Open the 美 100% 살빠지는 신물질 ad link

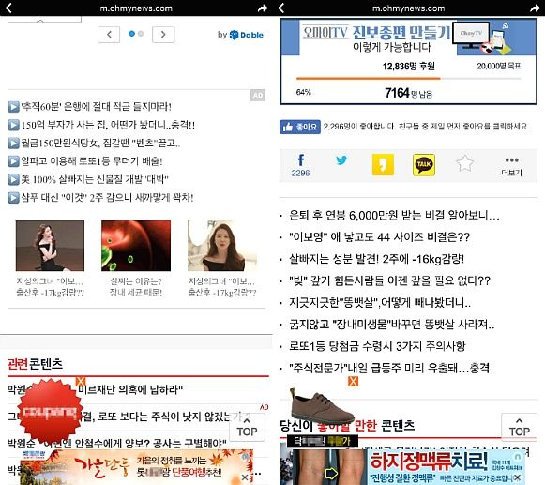tap(95, 179)
